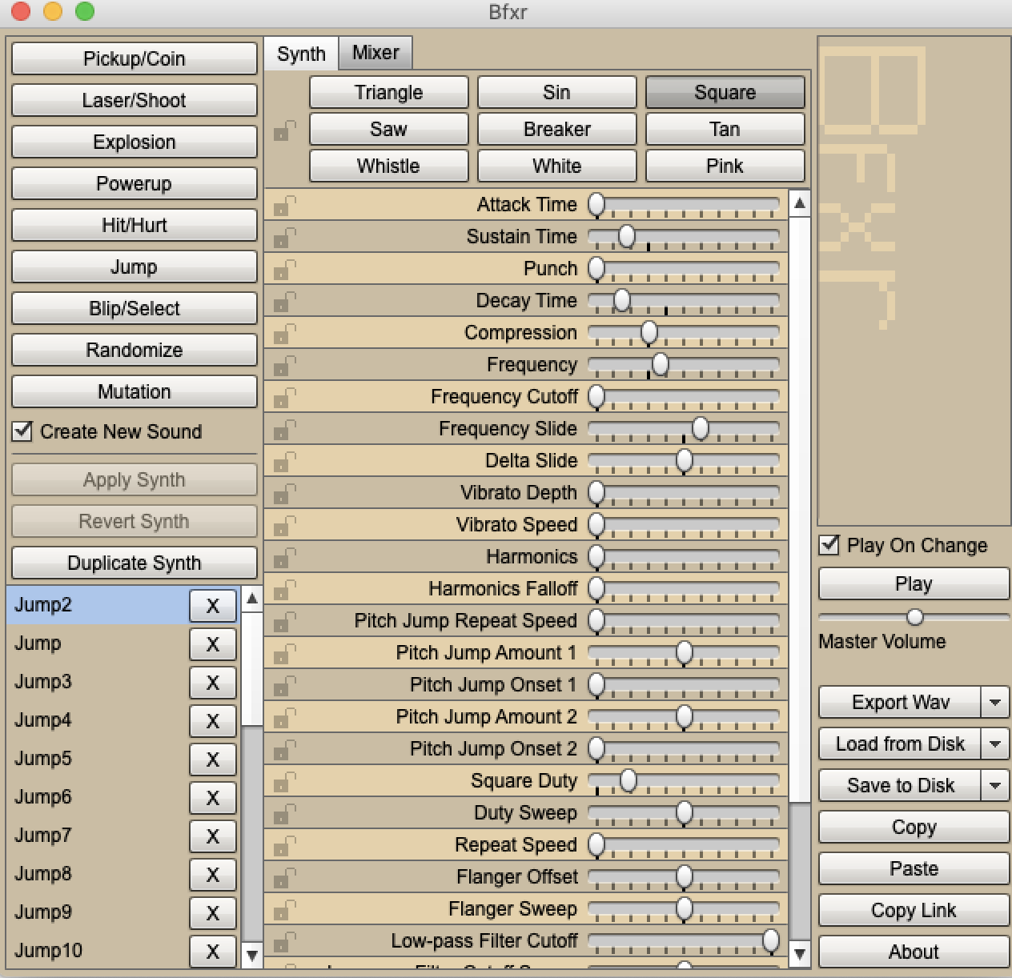Click the Copy Link button
Screen dimensions: 1012x978
(x=914, y=910)
